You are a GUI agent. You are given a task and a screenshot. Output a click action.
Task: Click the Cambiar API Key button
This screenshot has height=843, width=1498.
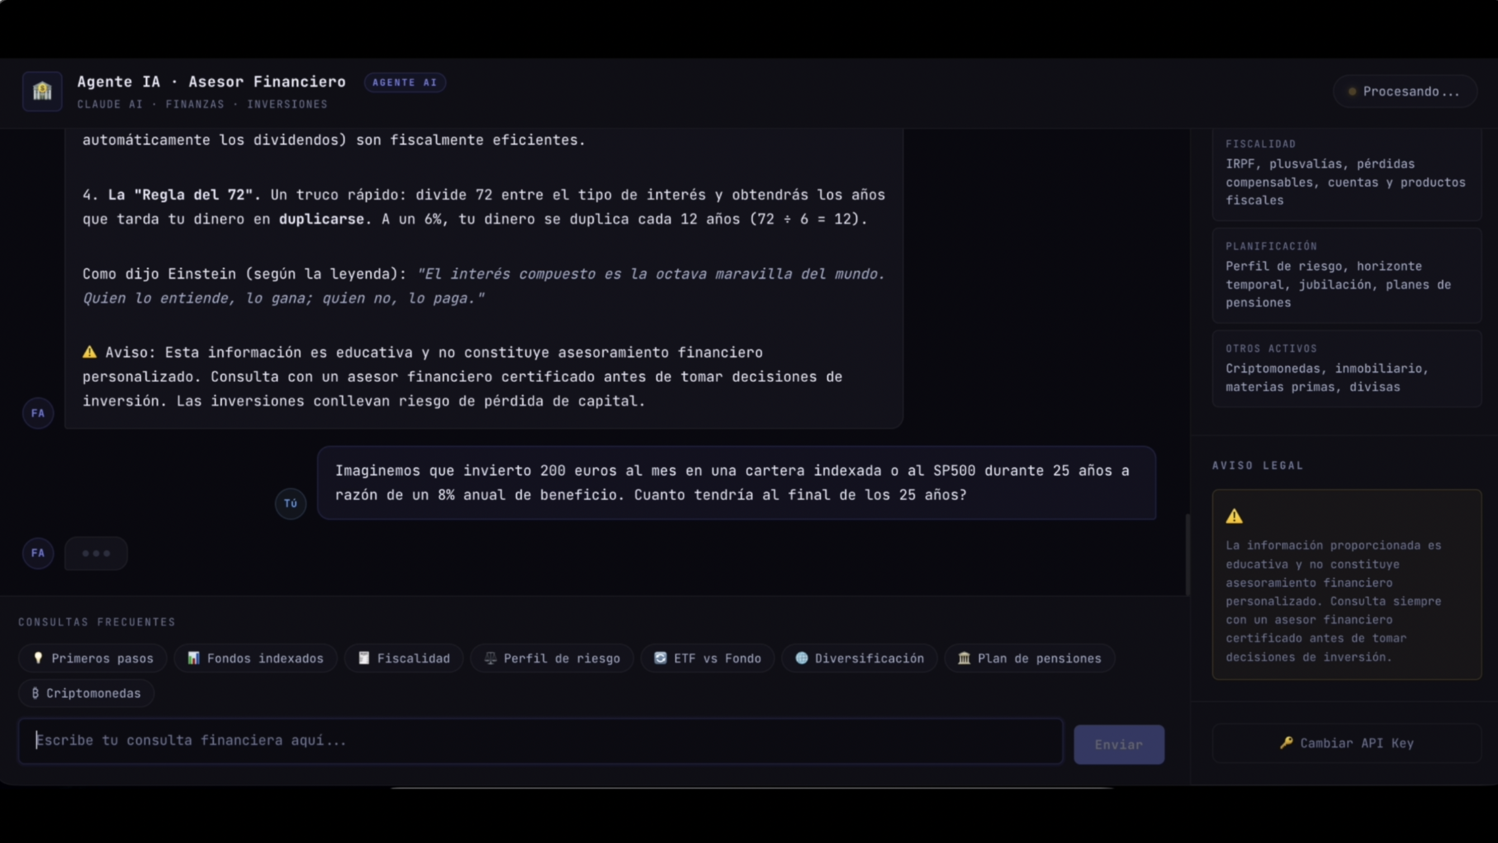coord(1347,743)
